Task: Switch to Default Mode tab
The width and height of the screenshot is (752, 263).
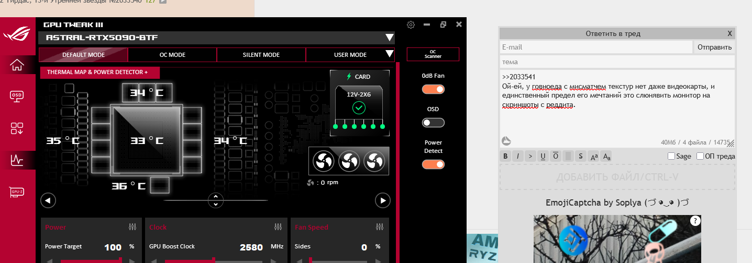Action: click(83, 55)
